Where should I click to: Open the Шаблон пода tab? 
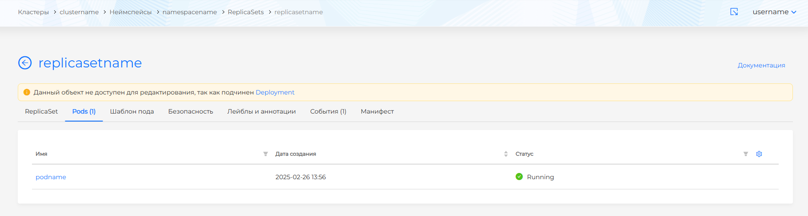tap(132, 111)
